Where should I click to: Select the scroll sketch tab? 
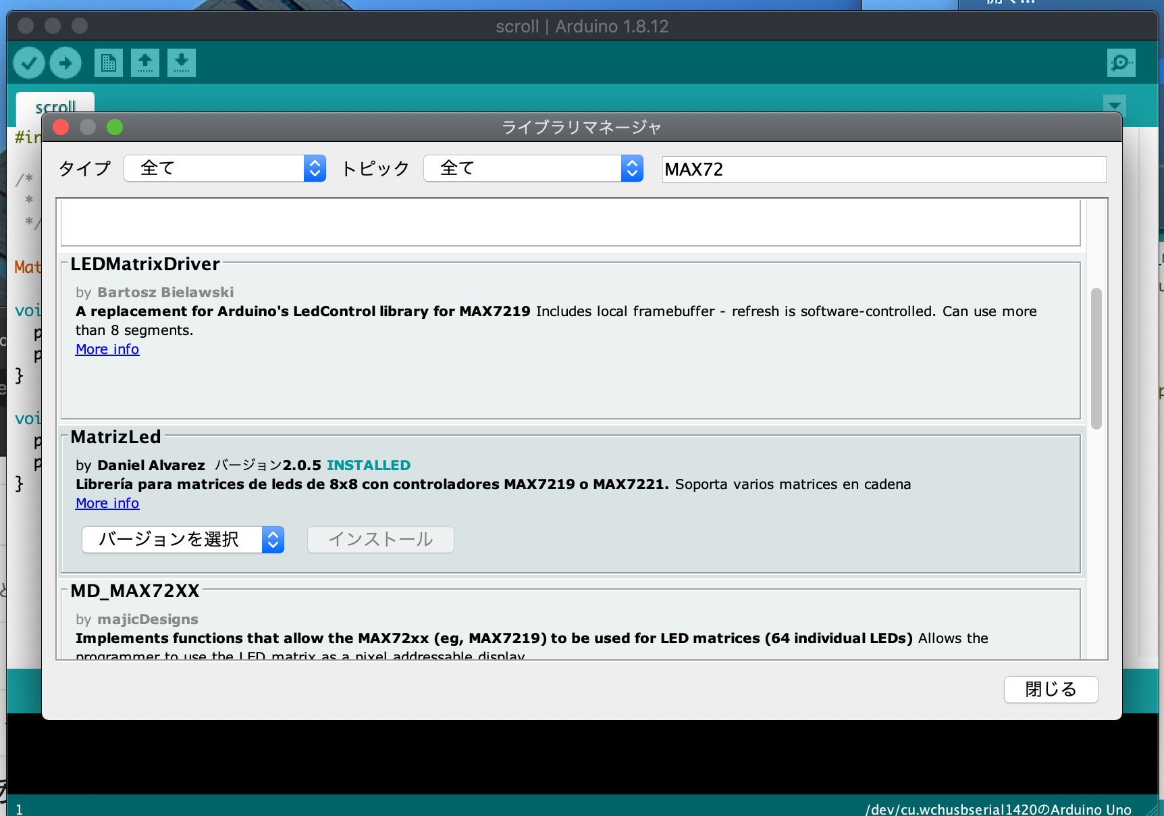tap(55, 105)
